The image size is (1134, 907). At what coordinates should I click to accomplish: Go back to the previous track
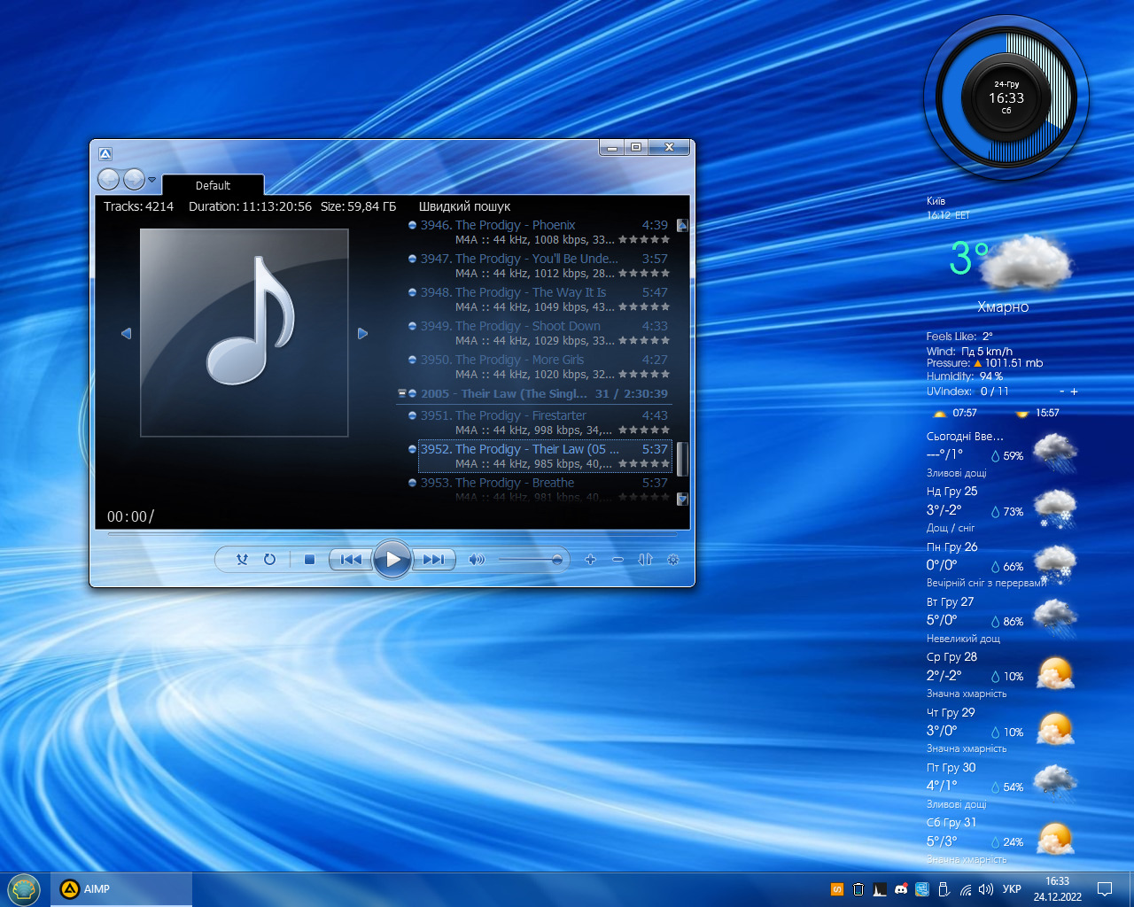[x=351, y=559]
